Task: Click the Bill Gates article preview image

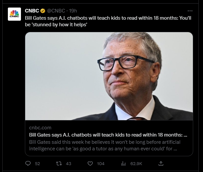Action: pos(109,76)
